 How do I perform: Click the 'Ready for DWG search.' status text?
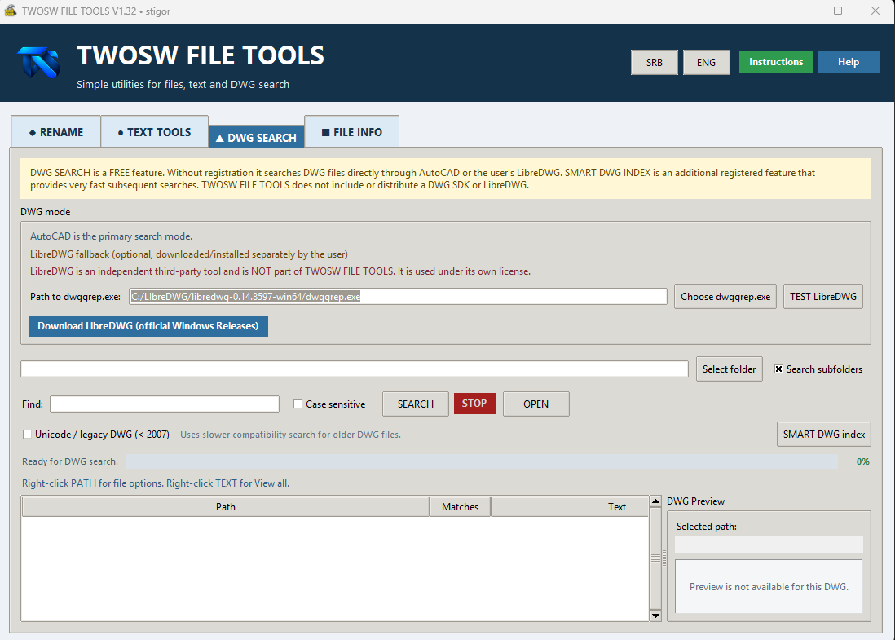pyautogui.click(x=69, y=461)
